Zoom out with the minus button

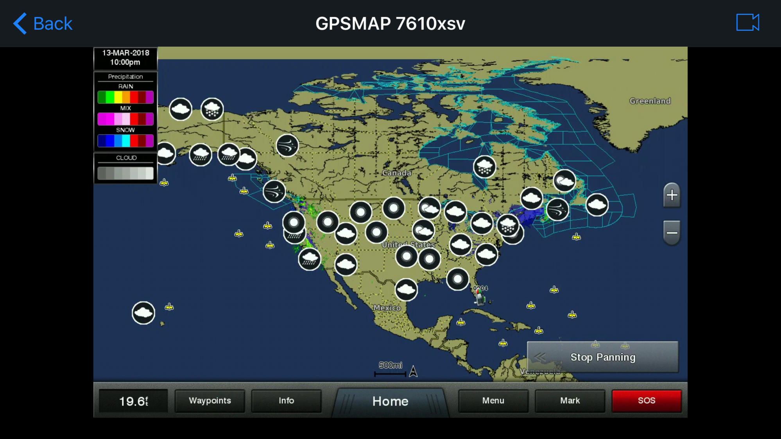pyautogui.click(x=672, y=233)
